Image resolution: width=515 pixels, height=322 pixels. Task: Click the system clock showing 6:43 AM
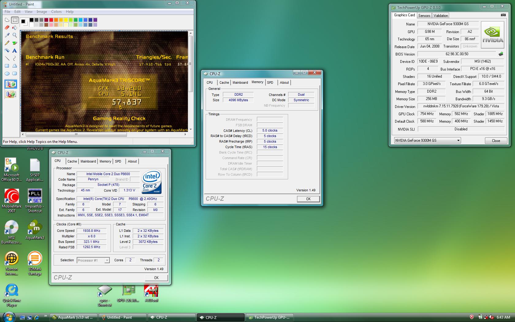tap(503, 317)
